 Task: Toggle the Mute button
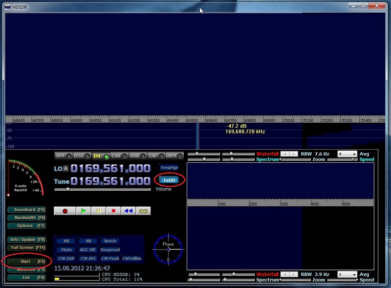66,249
